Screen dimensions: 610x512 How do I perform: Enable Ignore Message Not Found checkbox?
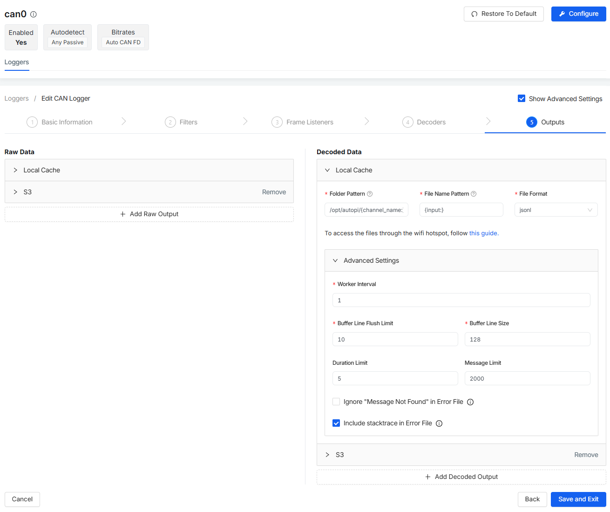click(336, 402)
